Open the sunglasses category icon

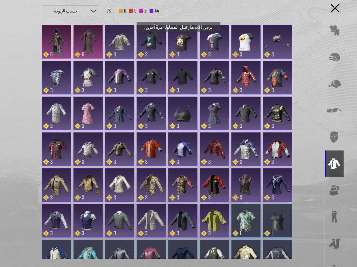tap(334, 110)
